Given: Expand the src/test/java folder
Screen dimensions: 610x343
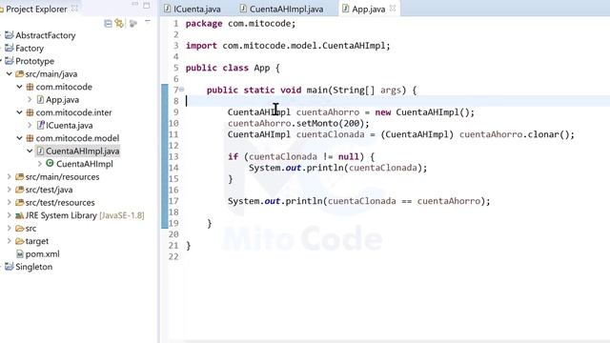Looking at the screenshot, I should pos(10,190).
